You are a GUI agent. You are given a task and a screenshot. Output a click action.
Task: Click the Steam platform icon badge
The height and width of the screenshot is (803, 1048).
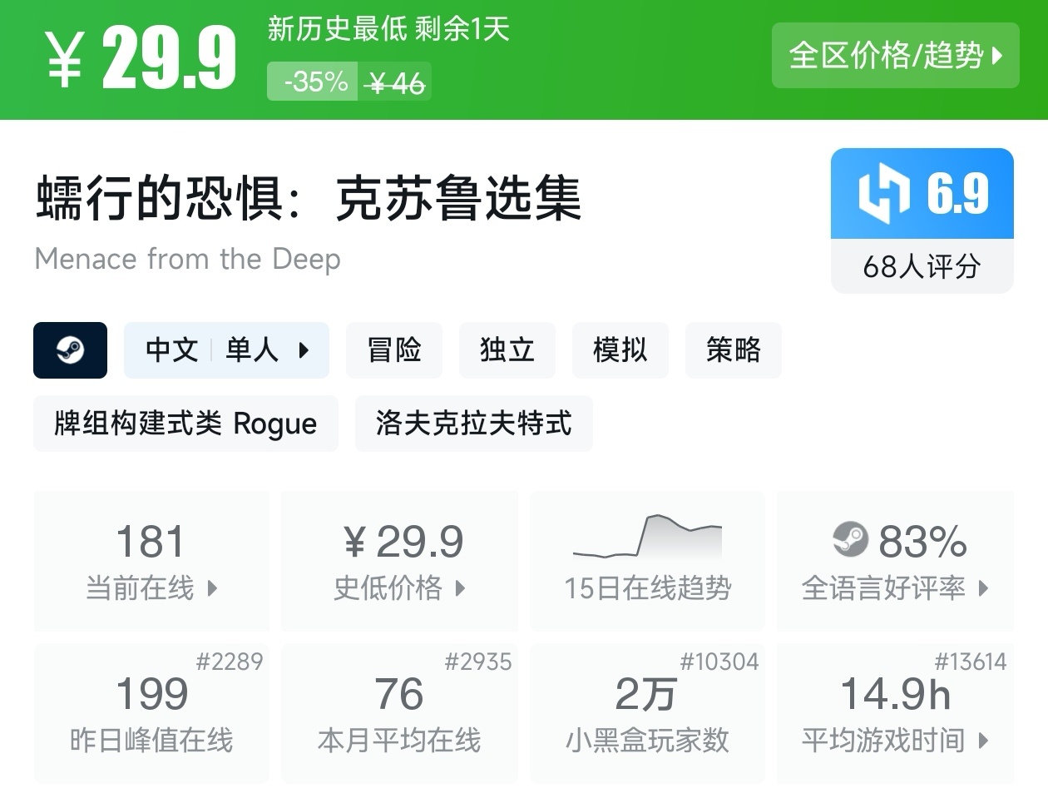[70, 350]
